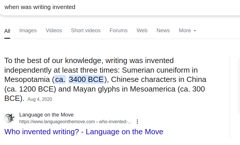This screenshot has height=145, width=240.
Task: Click the Language on the Move site name
Action: point(46,115)
